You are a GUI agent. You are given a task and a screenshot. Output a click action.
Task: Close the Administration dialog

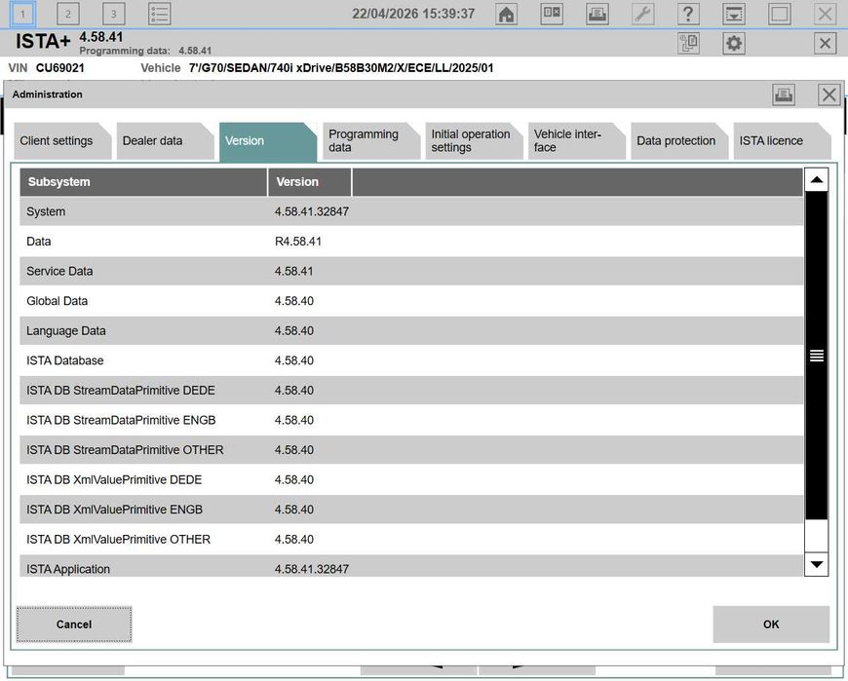(829, 95)
